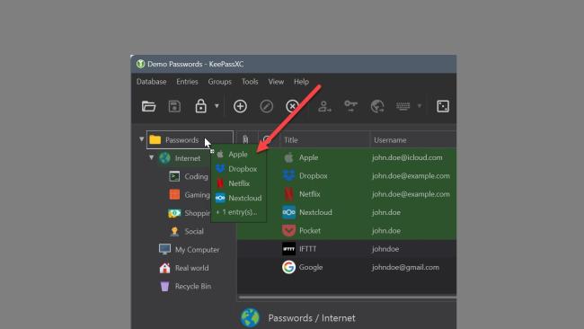Click the Apple entry list icon
The height and width of the screenshot is (329, 584).
pos(288,157)
